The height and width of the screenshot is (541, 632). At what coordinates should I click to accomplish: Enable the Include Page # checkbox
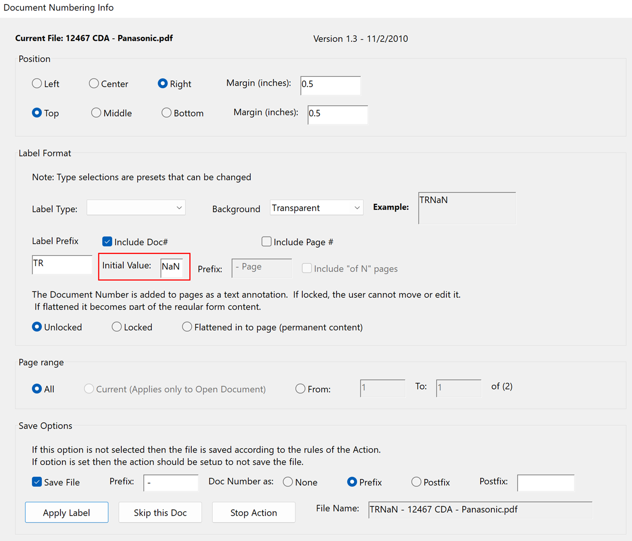266,241
